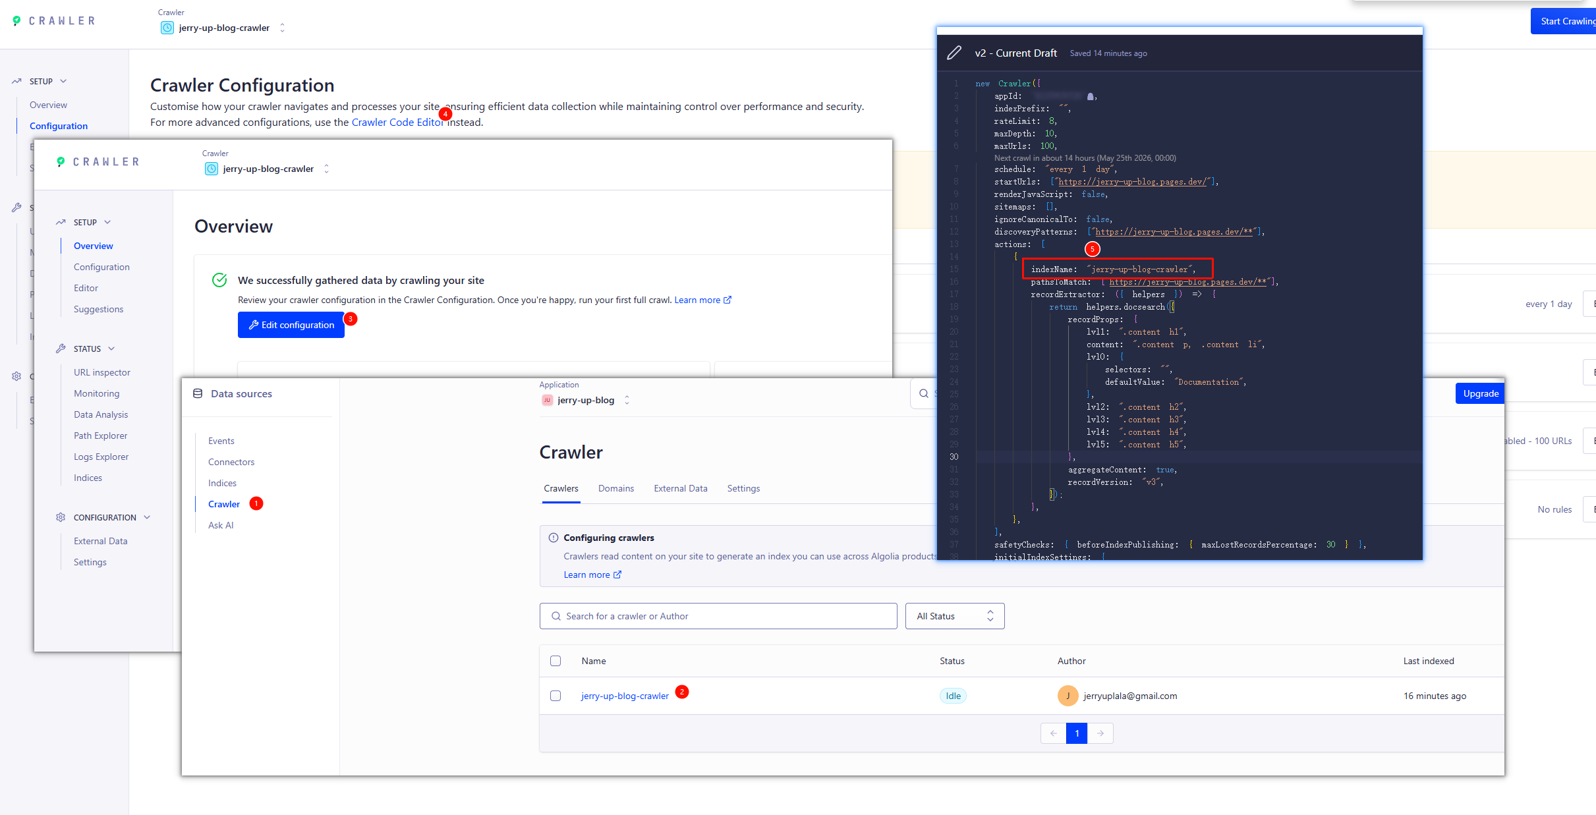Open Connectors in the Data sources sidebar
The image size is (1596, 815).
tap(231, 463)
